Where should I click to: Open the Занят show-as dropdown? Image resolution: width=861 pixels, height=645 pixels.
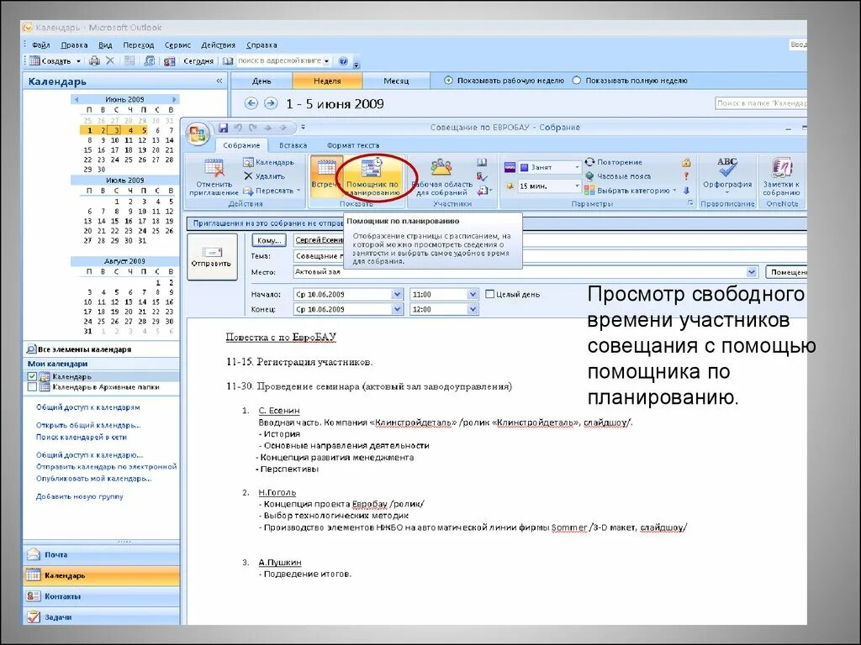tap(577, 167)
